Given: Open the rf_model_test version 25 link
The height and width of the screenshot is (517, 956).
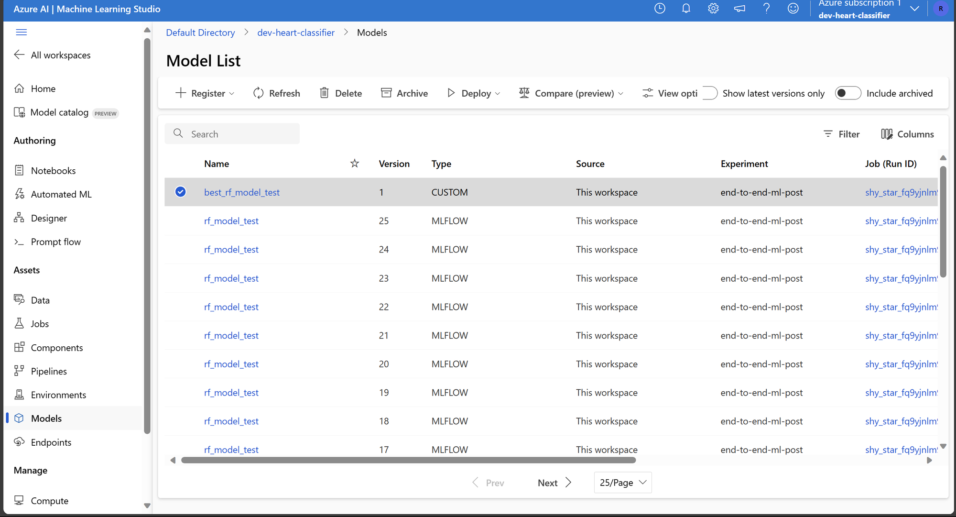Looking at the screenshot, I should [x=231, y=221].
